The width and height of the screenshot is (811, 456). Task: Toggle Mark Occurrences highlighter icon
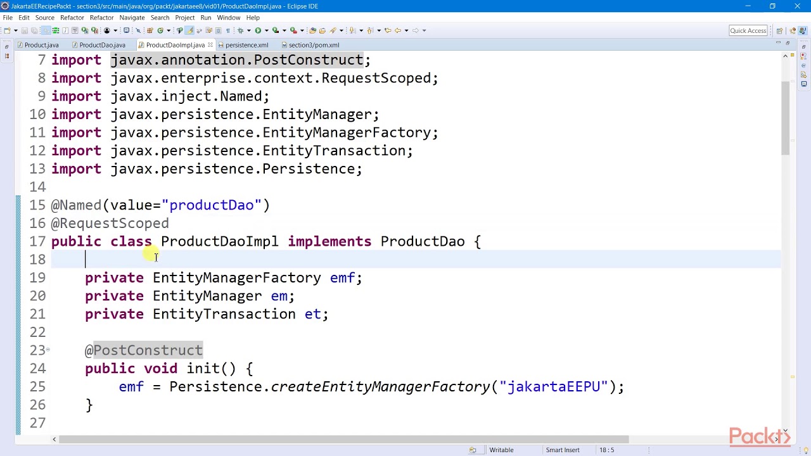189,30
